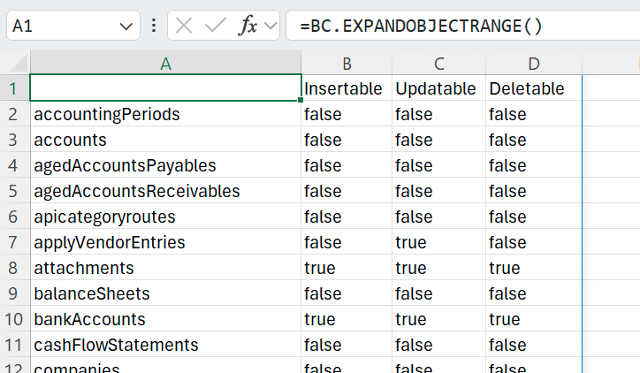Open the Name Box dropdown arrow
This screenshot has height=373, width=640.
click(x=124, y=27)
